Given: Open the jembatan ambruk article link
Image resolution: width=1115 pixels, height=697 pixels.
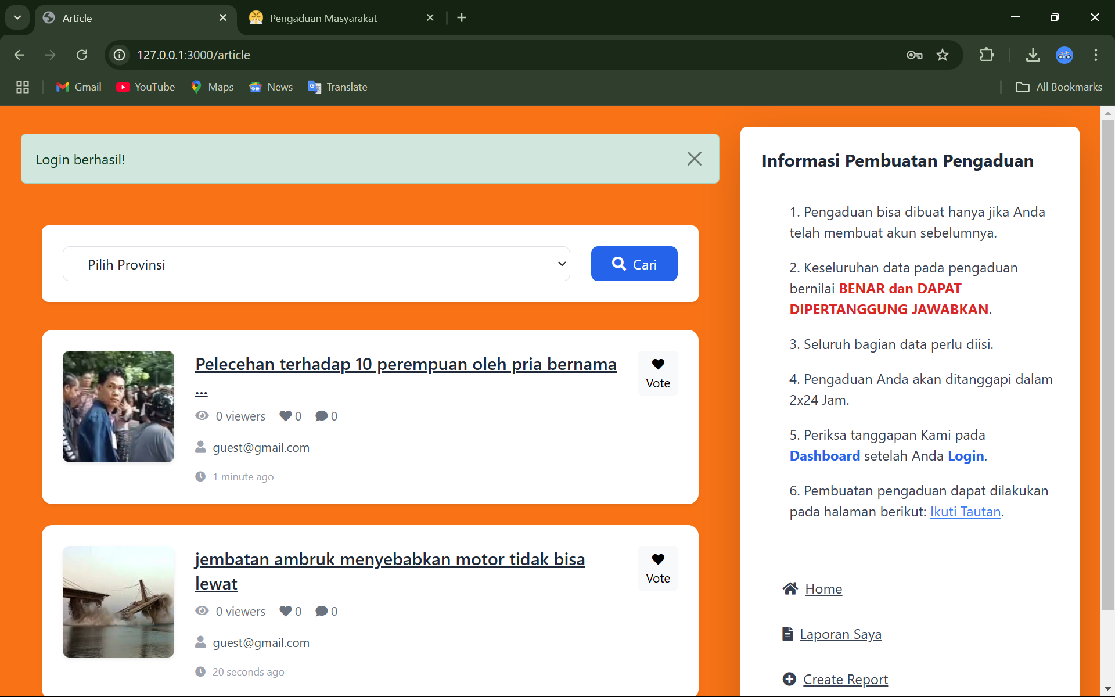Looking at the screenshot, I should pos(390,560).
